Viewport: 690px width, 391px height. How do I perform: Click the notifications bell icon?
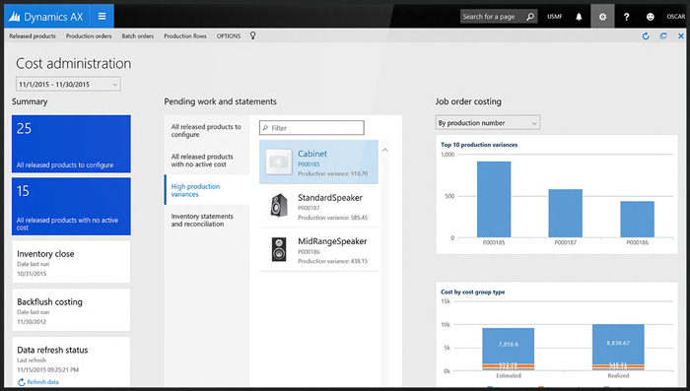pyautogui.click(x=579, y=17)
